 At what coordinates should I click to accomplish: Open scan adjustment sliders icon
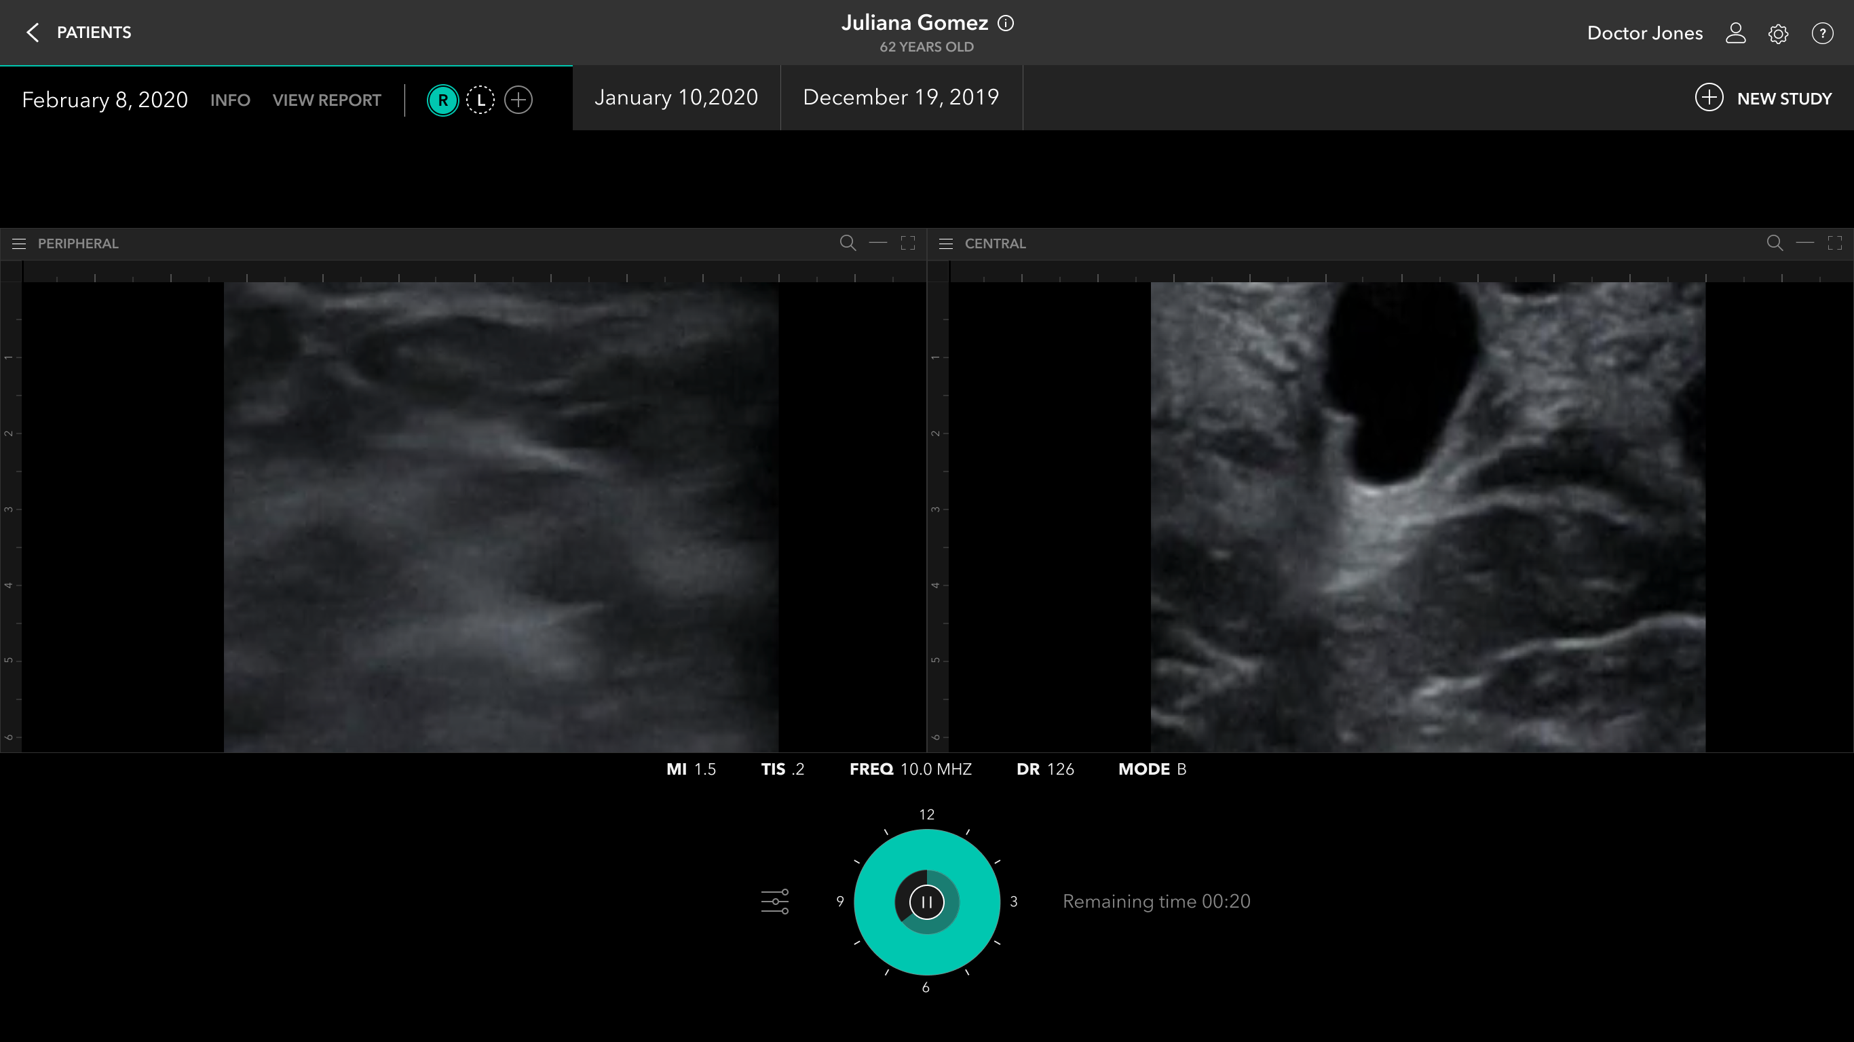[x=774, y=901]
